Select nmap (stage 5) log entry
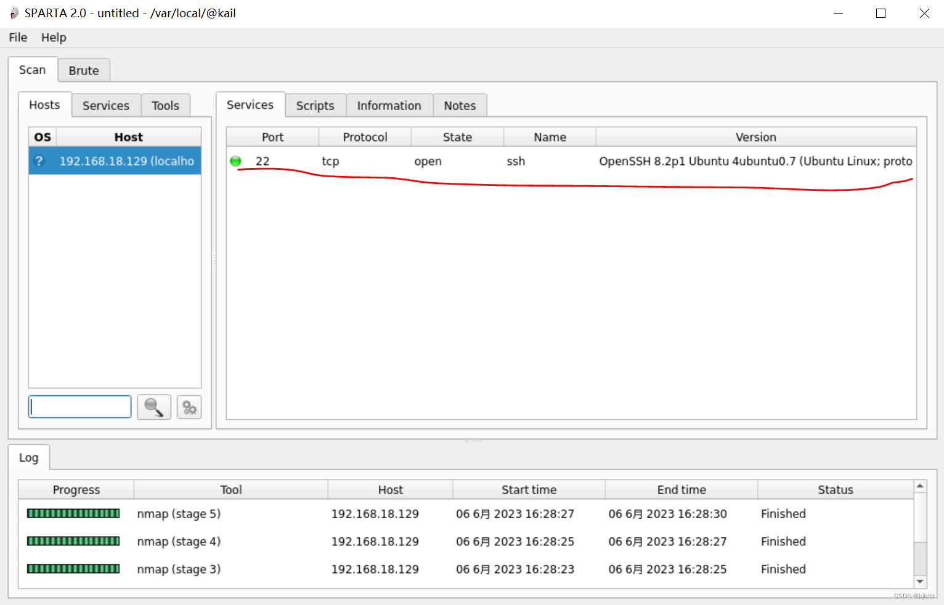 pyautogui.click(x=179, y=514)
